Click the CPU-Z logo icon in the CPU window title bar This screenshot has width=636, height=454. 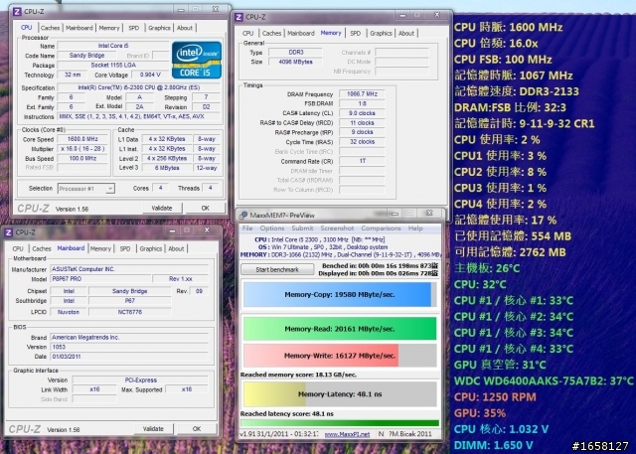(x=17, y=11)
